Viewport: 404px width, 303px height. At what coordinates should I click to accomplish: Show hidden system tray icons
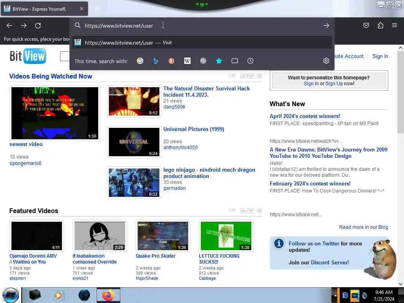pyautogui.click(x=335, y=296)
